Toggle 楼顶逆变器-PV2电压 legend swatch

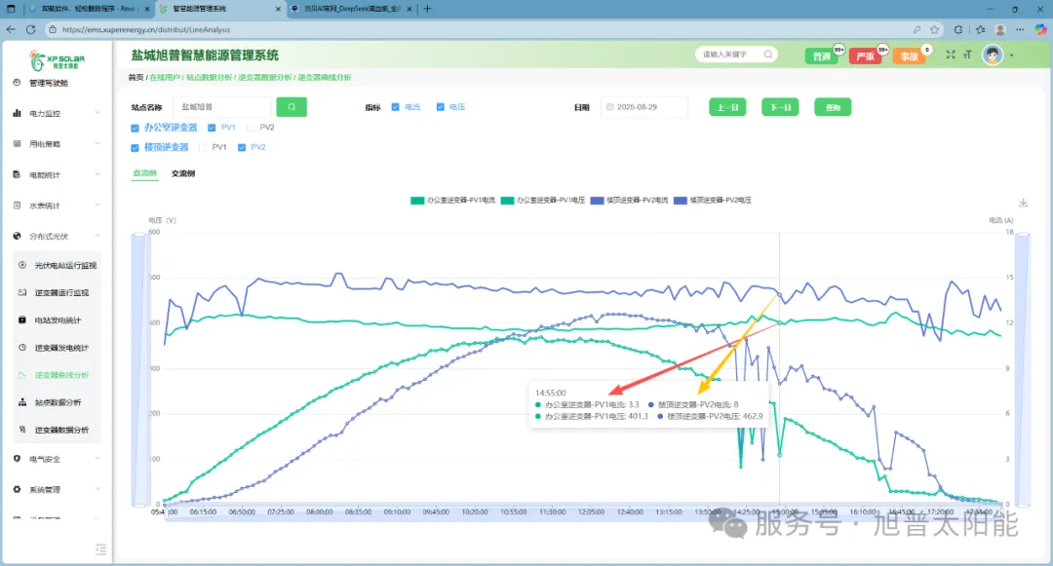[x=680, y=200]
